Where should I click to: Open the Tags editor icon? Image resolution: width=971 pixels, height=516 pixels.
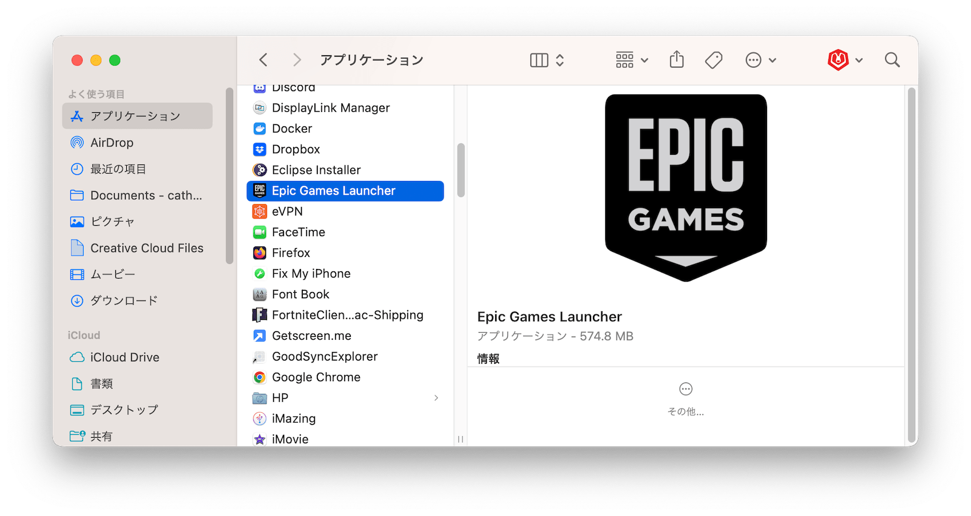point(714,60)
